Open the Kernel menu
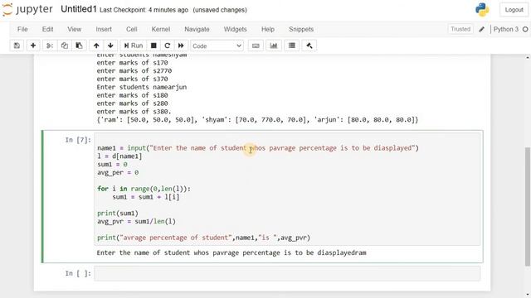Image resolution: width=531 pixels, height=298 pixels. [160, 29]
